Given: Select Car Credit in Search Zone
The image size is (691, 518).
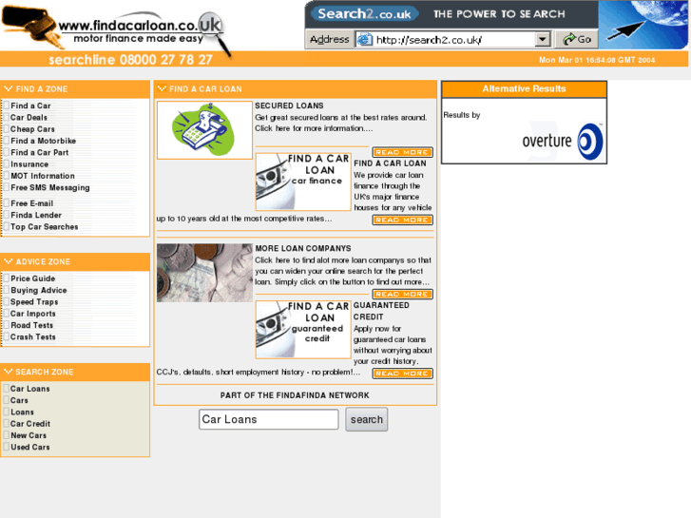Looking at the screenshot, I should click(x=30, y=424).
